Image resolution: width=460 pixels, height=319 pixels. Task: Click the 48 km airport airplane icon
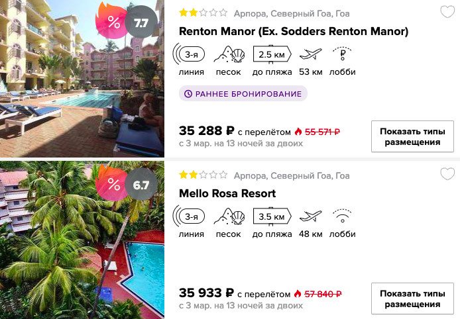pyautogui.click(x=310, y=216)
